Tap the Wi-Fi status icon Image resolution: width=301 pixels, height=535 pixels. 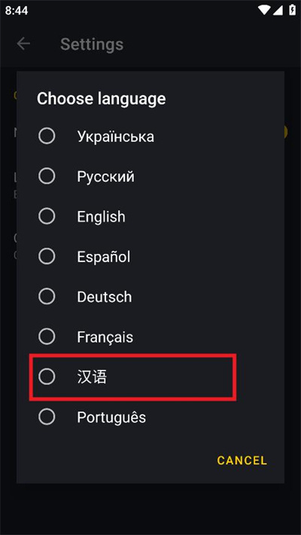[264, 11]
